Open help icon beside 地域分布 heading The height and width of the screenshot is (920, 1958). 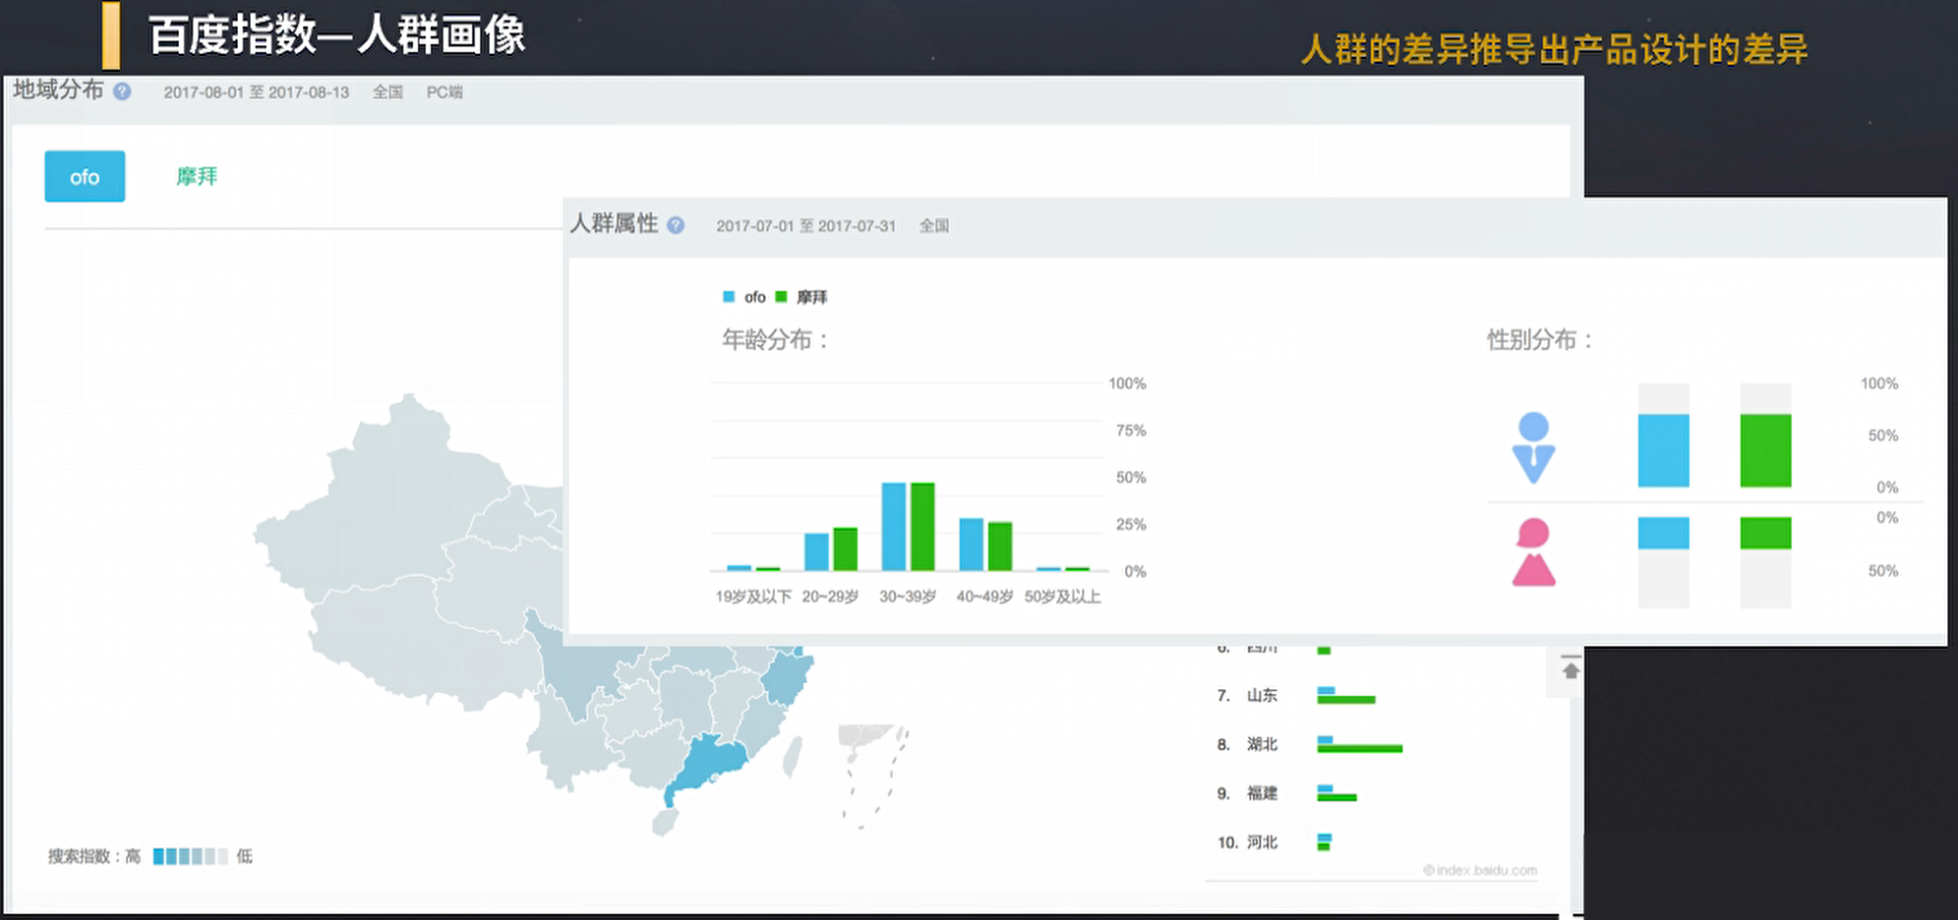click(x=122, y=91)
